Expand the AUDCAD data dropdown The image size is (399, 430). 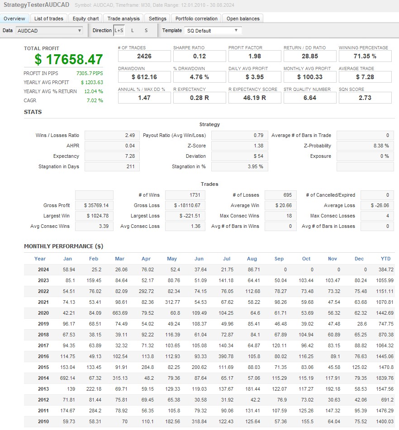pos(49,31)
